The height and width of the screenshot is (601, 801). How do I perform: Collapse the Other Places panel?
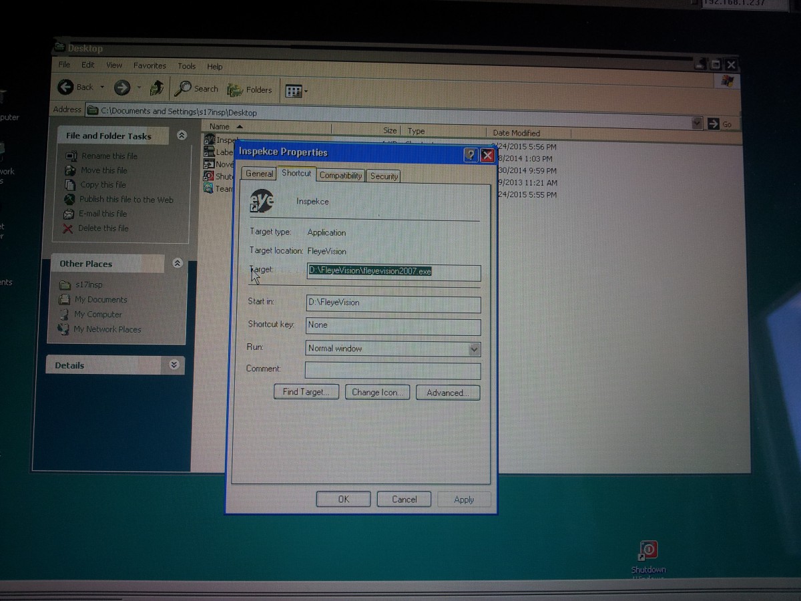(177, 263)
